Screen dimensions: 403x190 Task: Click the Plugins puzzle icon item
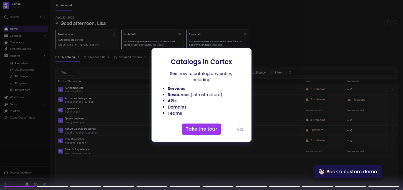pos(15,111)
